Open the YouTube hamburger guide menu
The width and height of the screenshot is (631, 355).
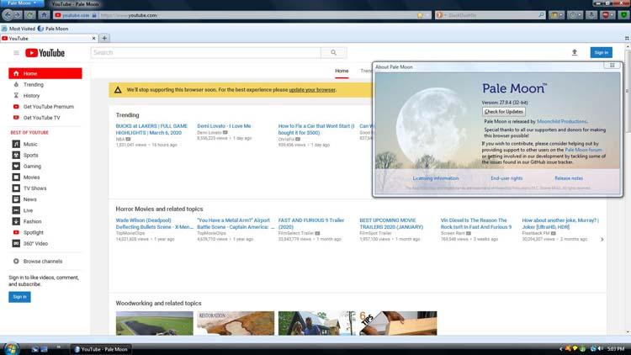16,53
